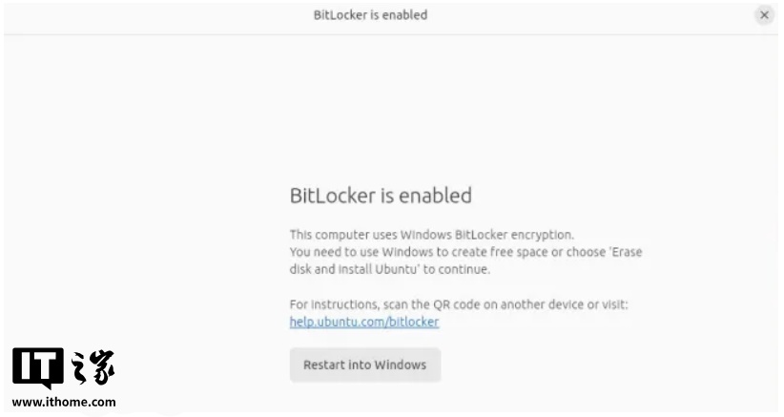
Task: Click the 'This computer uses Windows BitLocker encryption' sentence
Action: click(432, 235)
